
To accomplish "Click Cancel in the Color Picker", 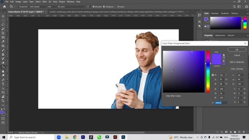I will 237,55.
